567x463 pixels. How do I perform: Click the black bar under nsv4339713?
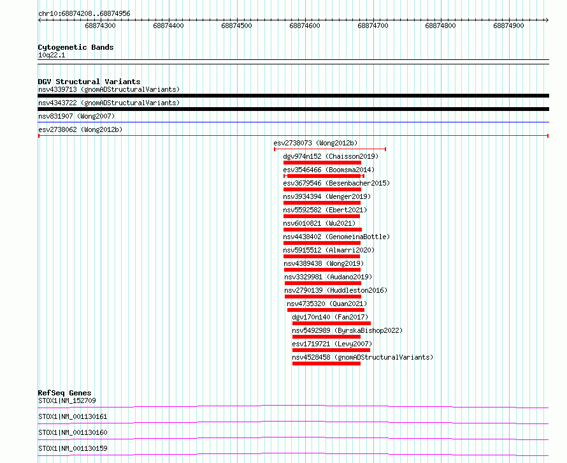click(293, 96)
